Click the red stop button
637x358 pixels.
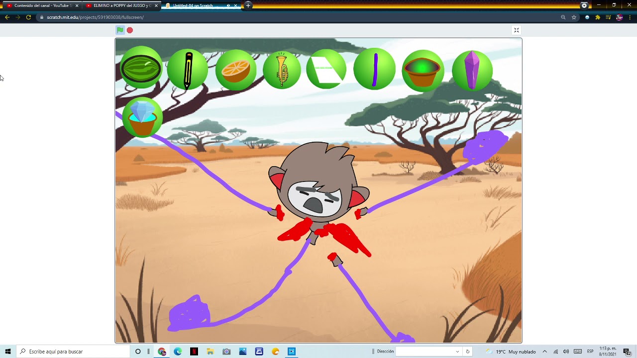pos(130,30)
